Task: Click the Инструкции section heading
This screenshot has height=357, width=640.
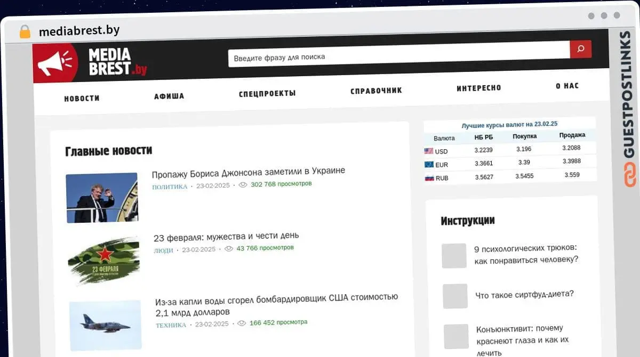Action: point(468,221)
